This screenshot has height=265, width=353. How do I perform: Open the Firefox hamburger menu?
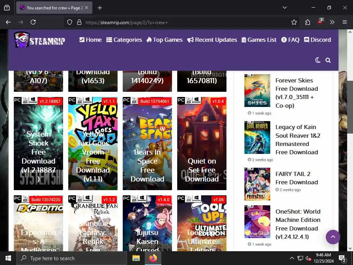(x=345, y=22)
